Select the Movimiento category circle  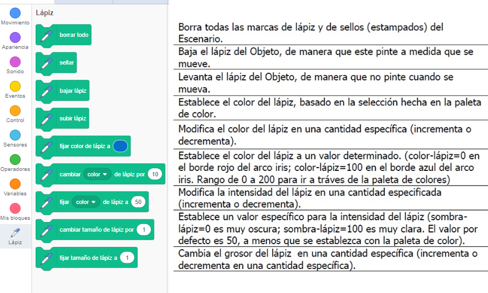point(15,13)
